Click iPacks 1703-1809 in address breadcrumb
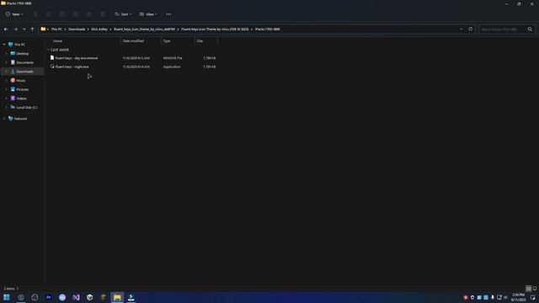 coord(268,29)
